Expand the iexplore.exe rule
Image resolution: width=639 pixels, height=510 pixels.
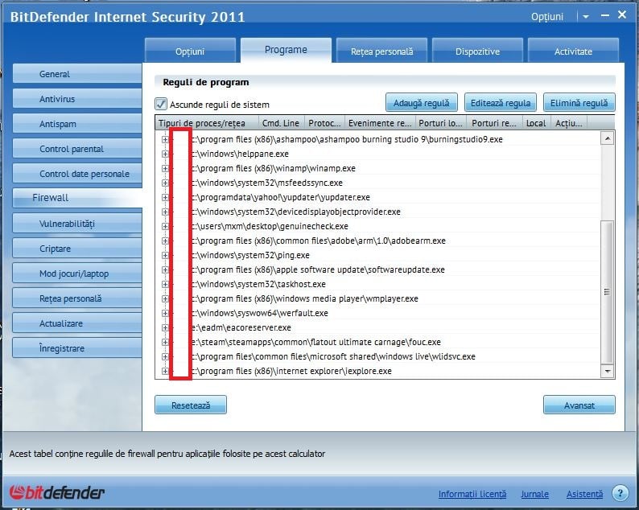click(x=165, y=371)
